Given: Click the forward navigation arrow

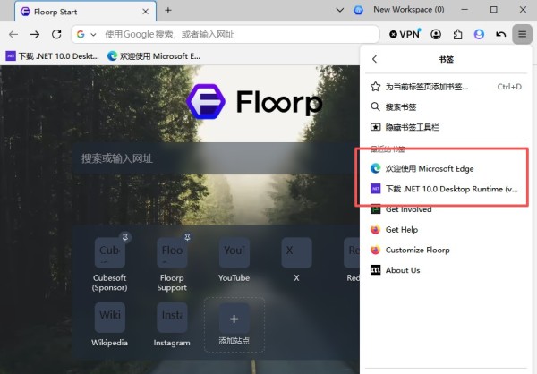Looking at the screenshot, I should 35,34.
